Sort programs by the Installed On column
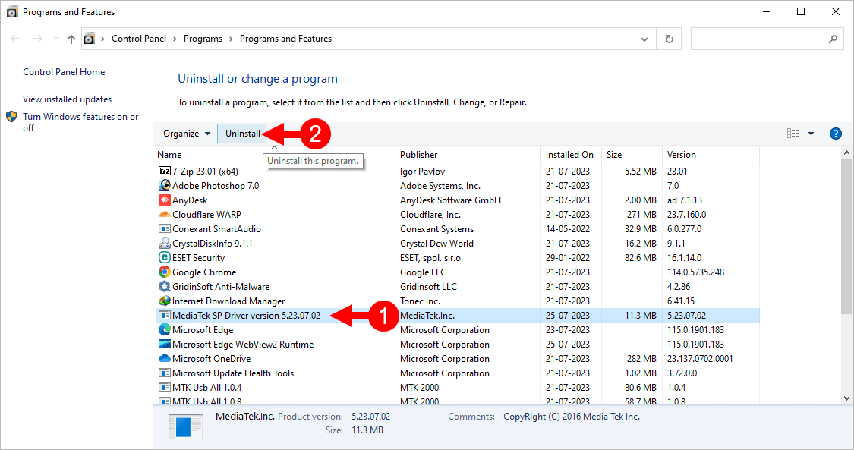The height and width of the screenshot is (450, 854). 570,154
